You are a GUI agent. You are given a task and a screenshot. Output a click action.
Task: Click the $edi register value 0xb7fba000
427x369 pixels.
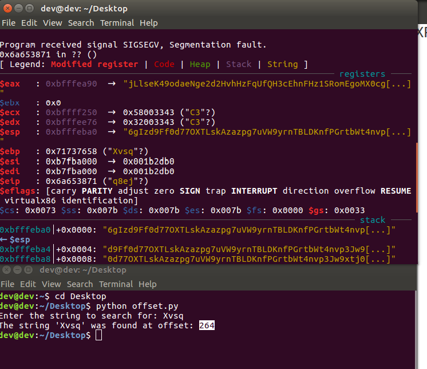click(x=71, y=171)
